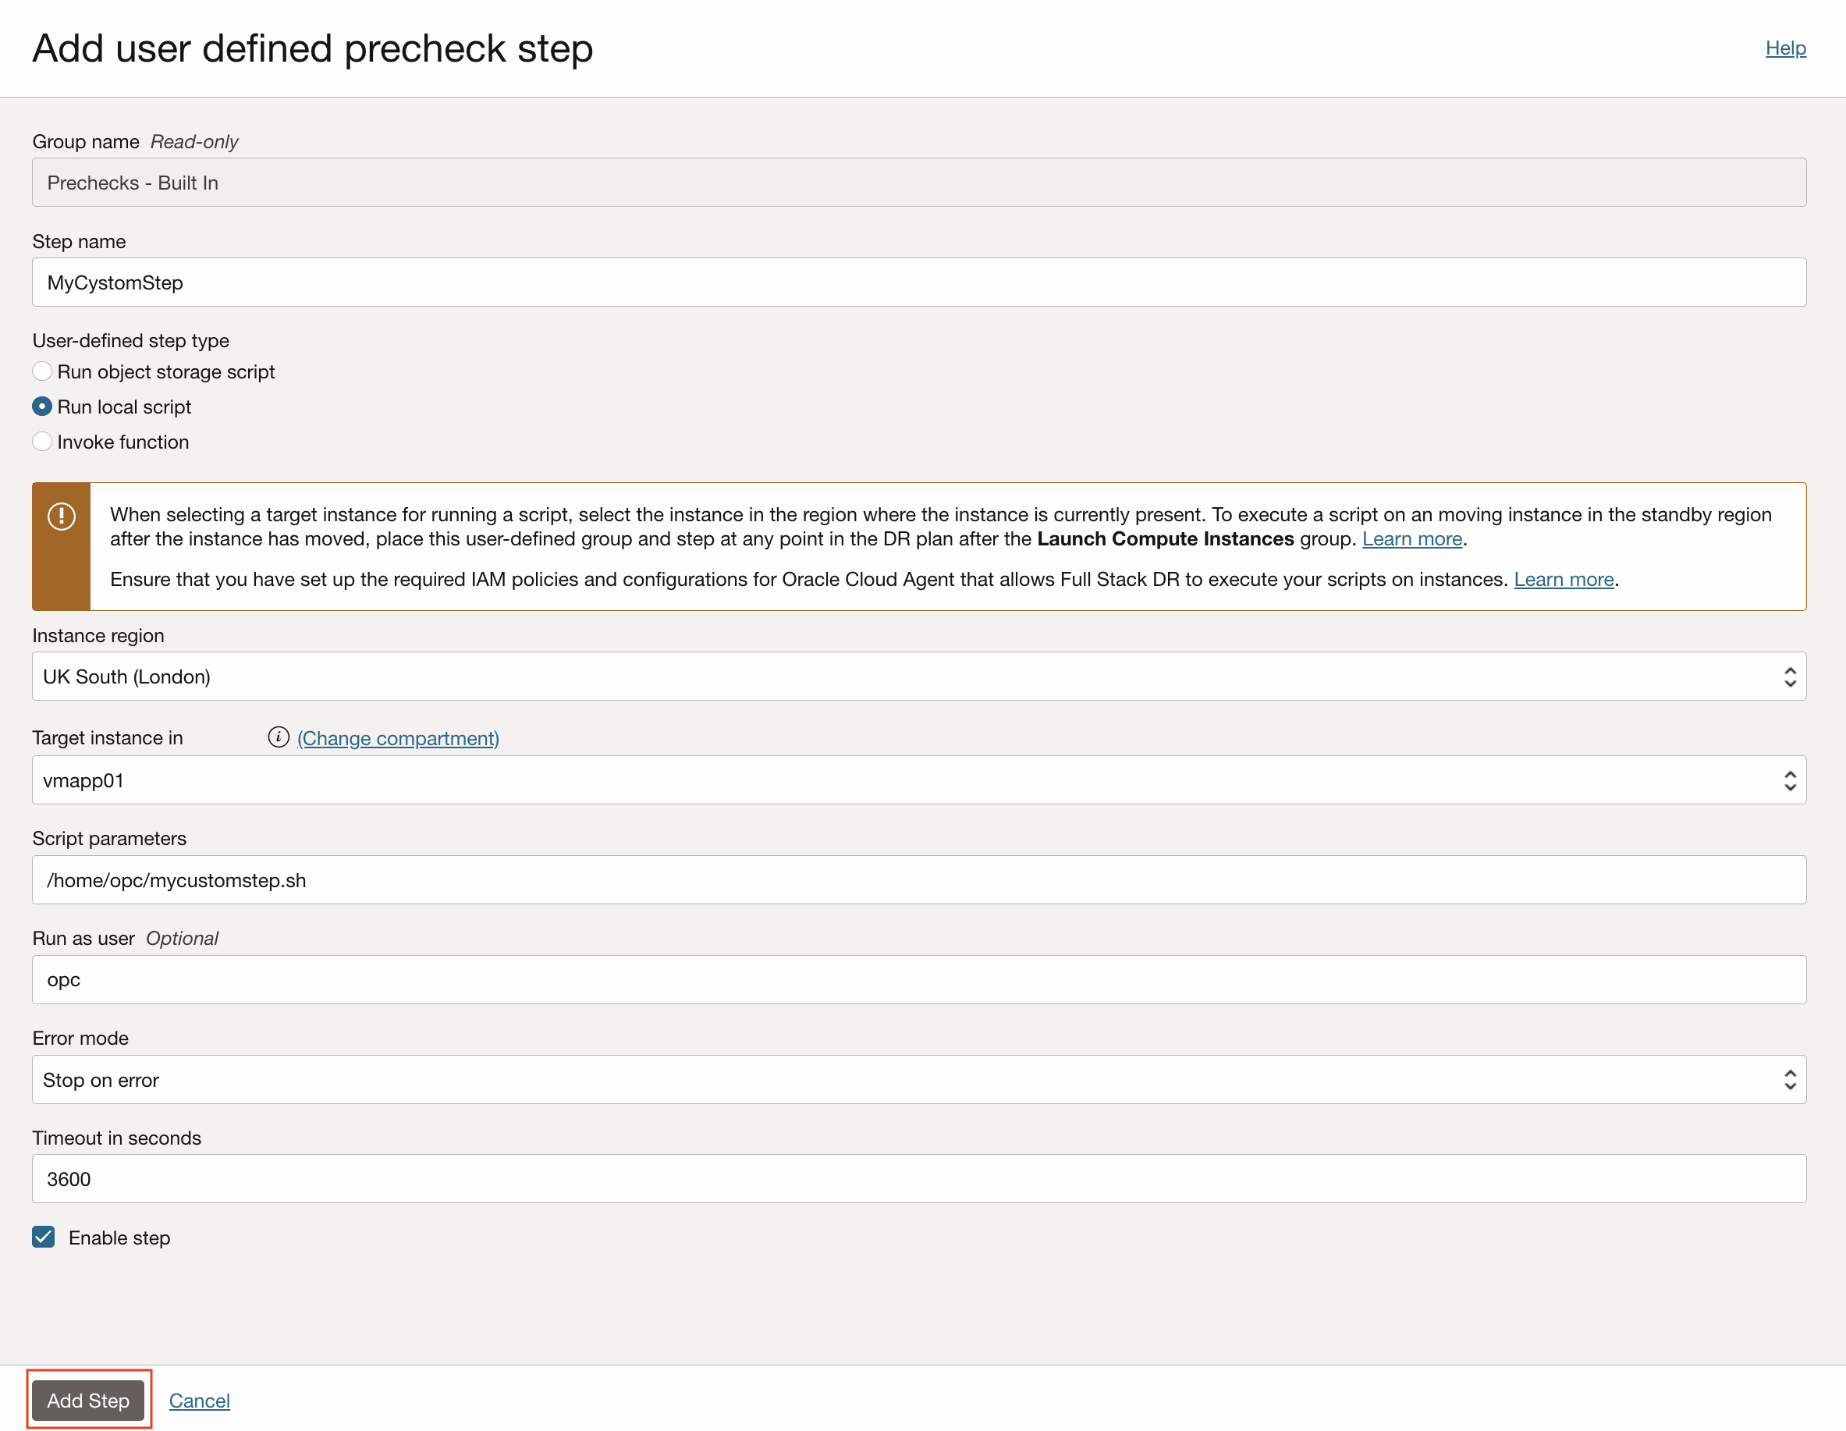Select the Run local script option
The image size is (1846, 1431).
pyautogui.click(x=42, y=407)
